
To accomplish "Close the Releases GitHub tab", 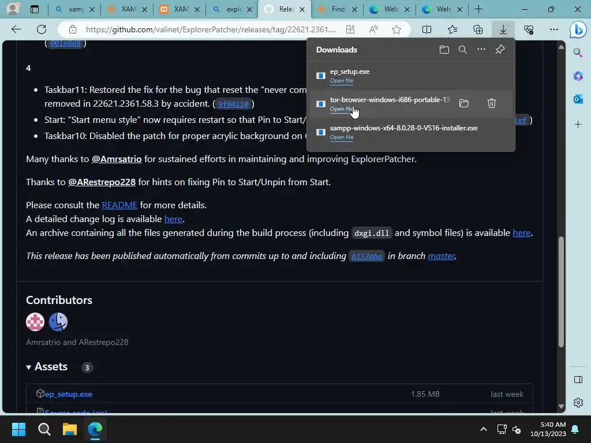I will click(x=302, y=9).
